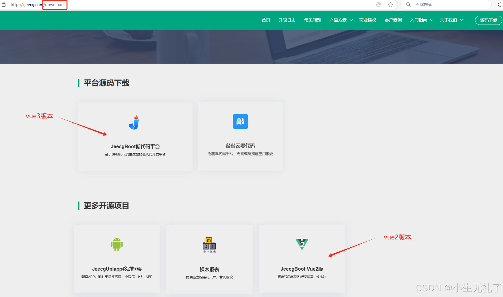Open the 入门指南 menu
The width and height of the screenshot is (503, 297).
[419, 20]
